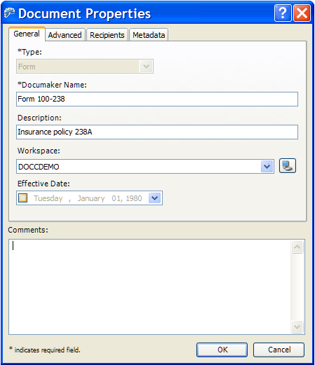Viewport: 315px width, 365px height.
Task: Enable the Effective Date checkbox
Action: [22, 198]
